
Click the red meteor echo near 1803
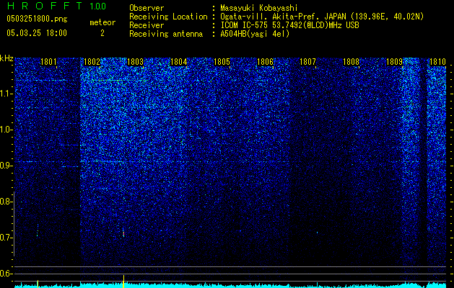click(x=123, y=234)
